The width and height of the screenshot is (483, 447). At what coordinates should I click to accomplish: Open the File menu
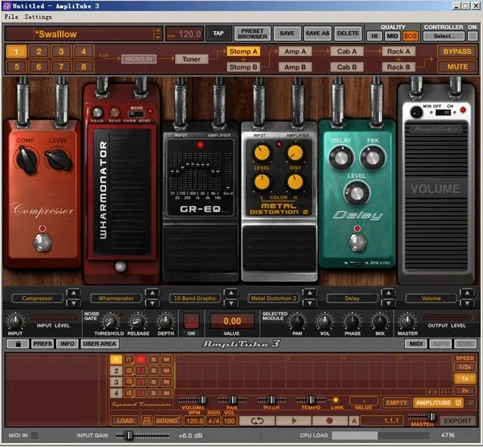pyautogui.click(x=10, y=16)
